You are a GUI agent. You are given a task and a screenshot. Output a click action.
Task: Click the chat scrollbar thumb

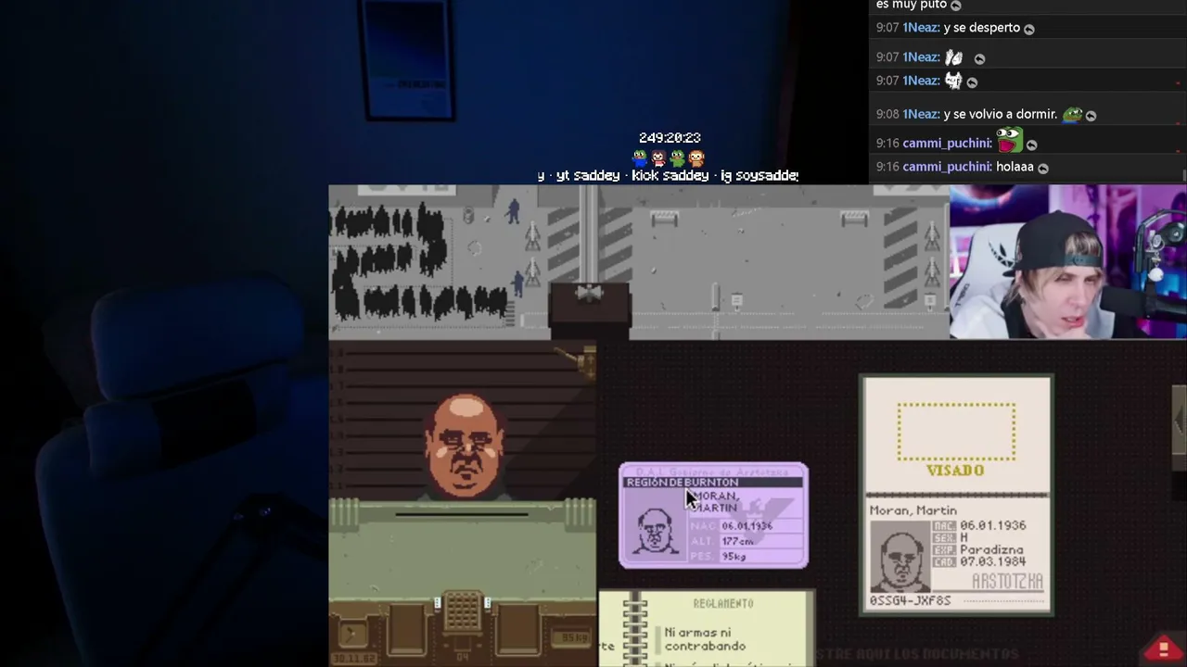1184,175
